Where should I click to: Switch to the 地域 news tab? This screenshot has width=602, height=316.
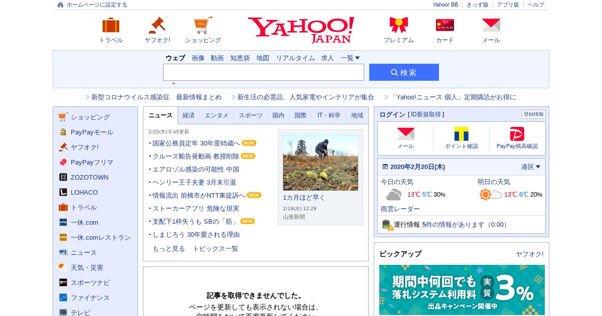tap(357, 115)
